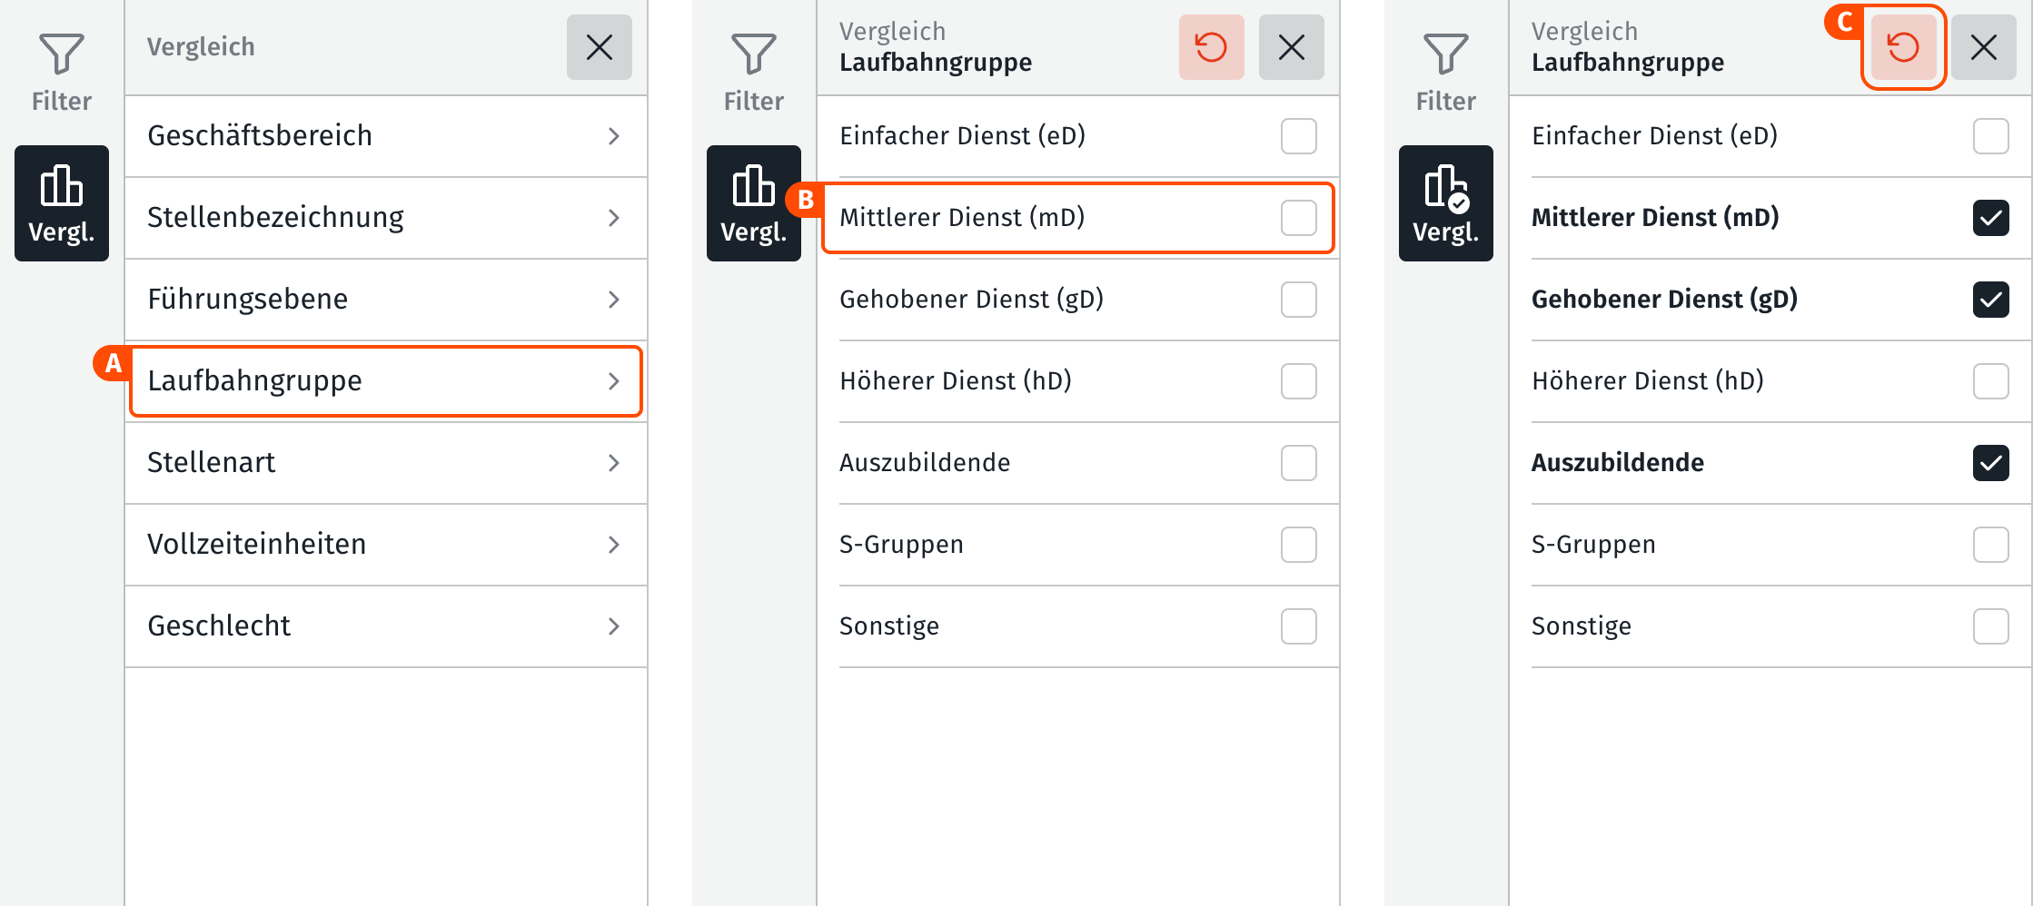Viewport: 2033px width, 906px height.
Task: Choose the Vollzeiteinheiten list entry
Action: pyautogui.click(x=385, y=545)
